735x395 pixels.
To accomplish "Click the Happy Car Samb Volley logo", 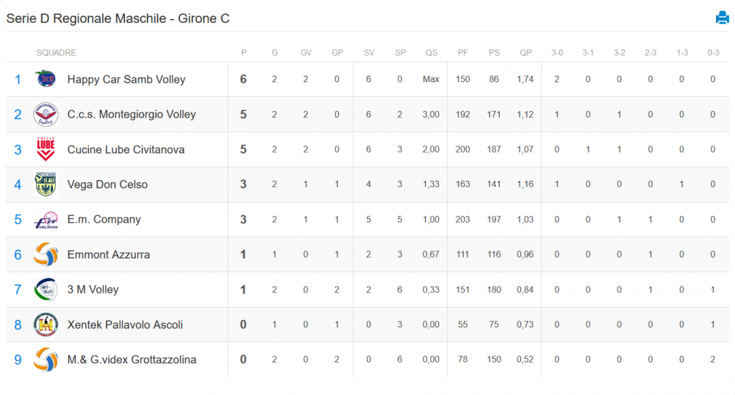I will click(46, 79).
